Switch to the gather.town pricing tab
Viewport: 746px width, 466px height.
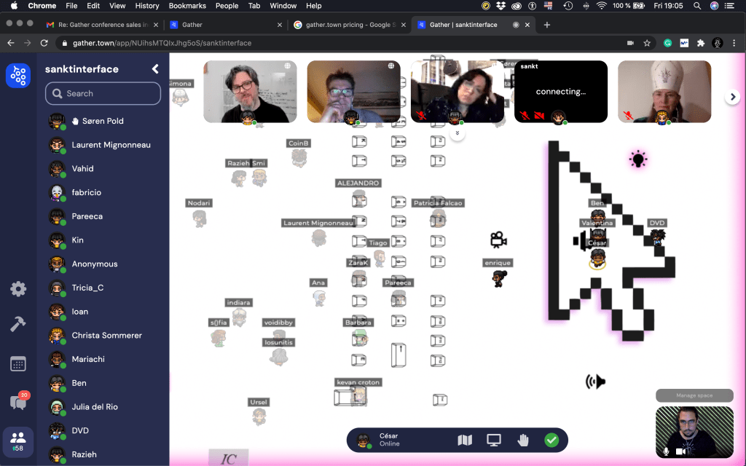(x=349, y=25)
